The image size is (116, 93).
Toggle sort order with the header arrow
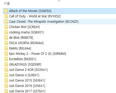tap(59, 1)
